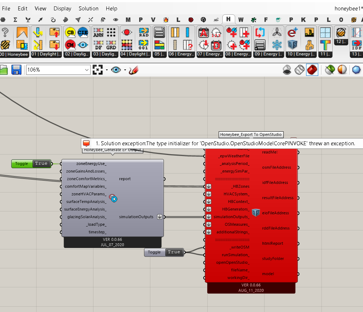363x312 pixels.
Task: Click the zoom extents icon
Action: 97,70
